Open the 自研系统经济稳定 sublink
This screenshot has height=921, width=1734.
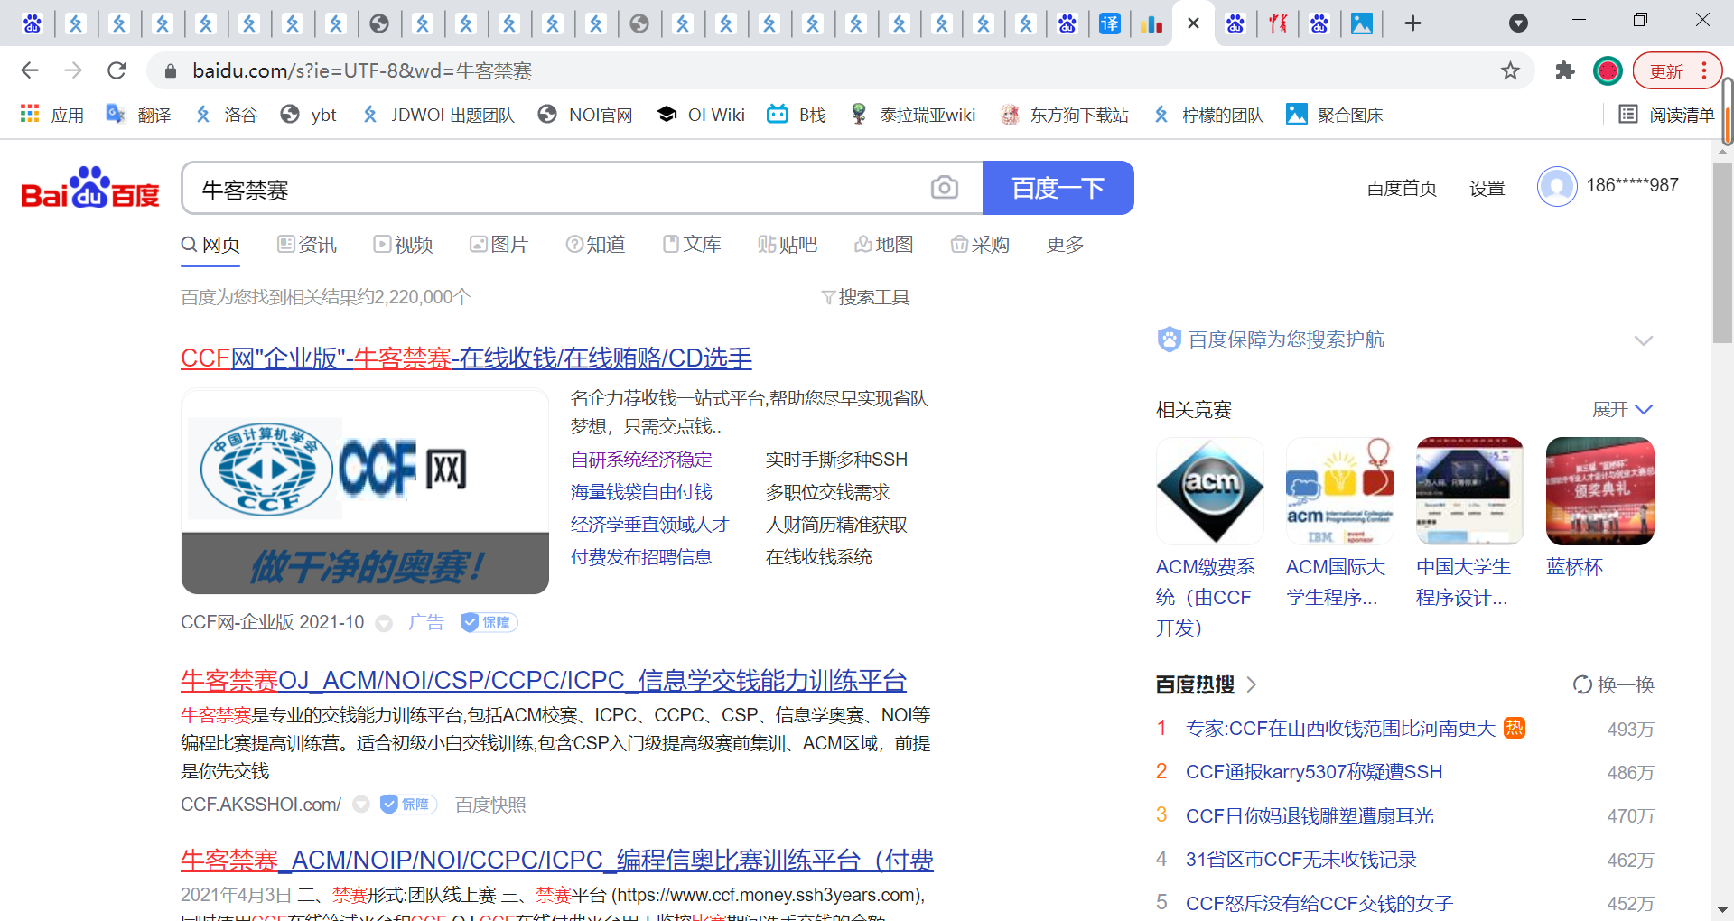pos(641,460)
